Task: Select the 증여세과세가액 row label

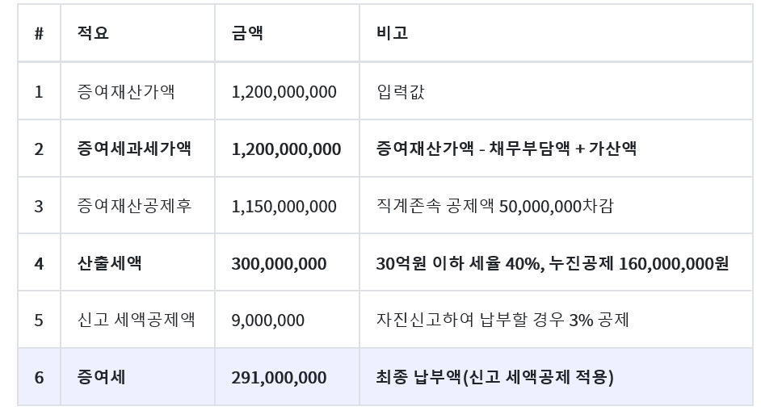Action: 134,149
